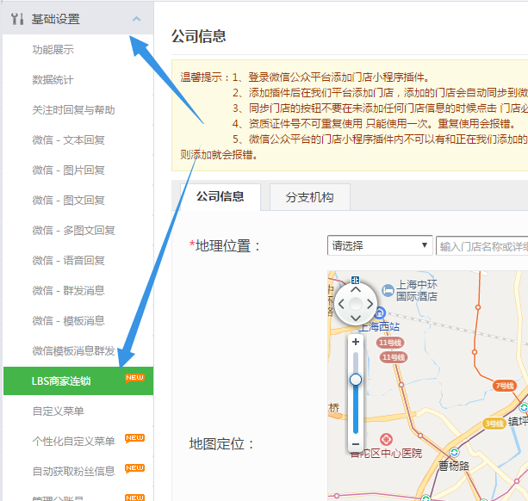Pan the map up with the arrow
The width and height of the screenshot is (528, 501).
click(355, 290)
